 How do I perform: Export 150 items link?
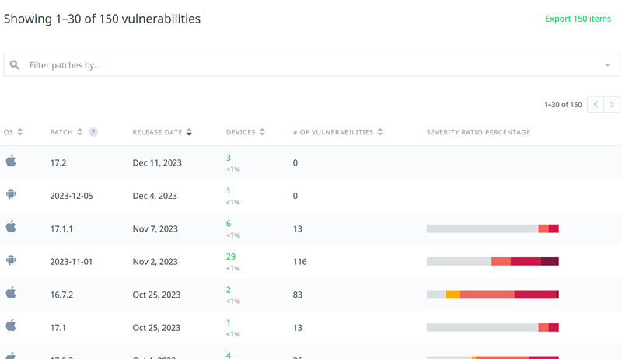578,19
